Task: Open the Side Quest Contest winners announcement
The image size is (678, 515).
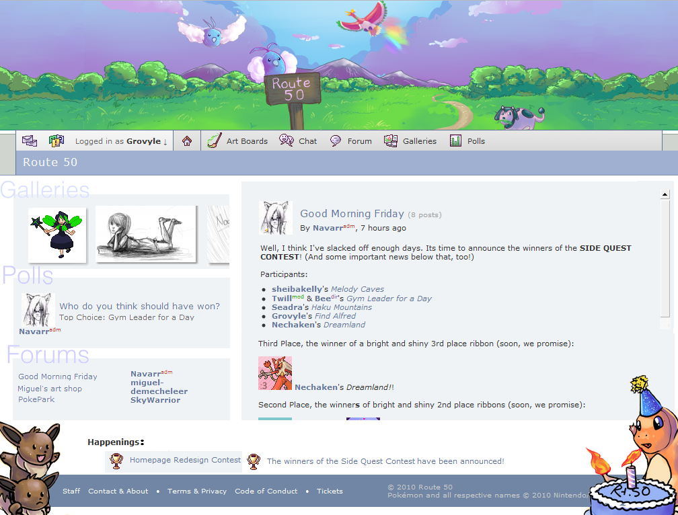Action: (x=385, y=461)
